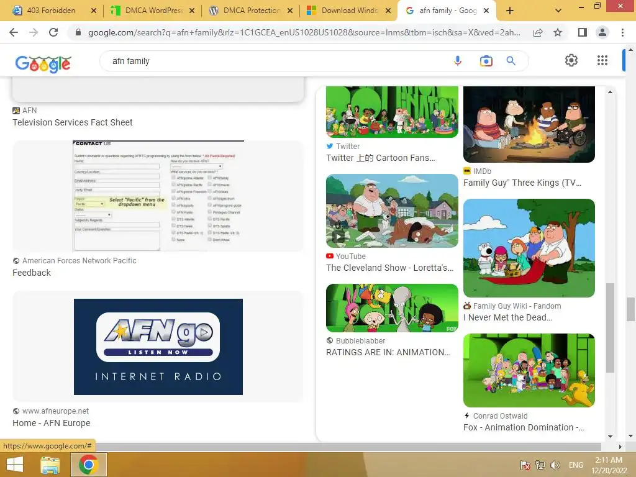Open the Bubbleblabber animation image

click(392, 308)
